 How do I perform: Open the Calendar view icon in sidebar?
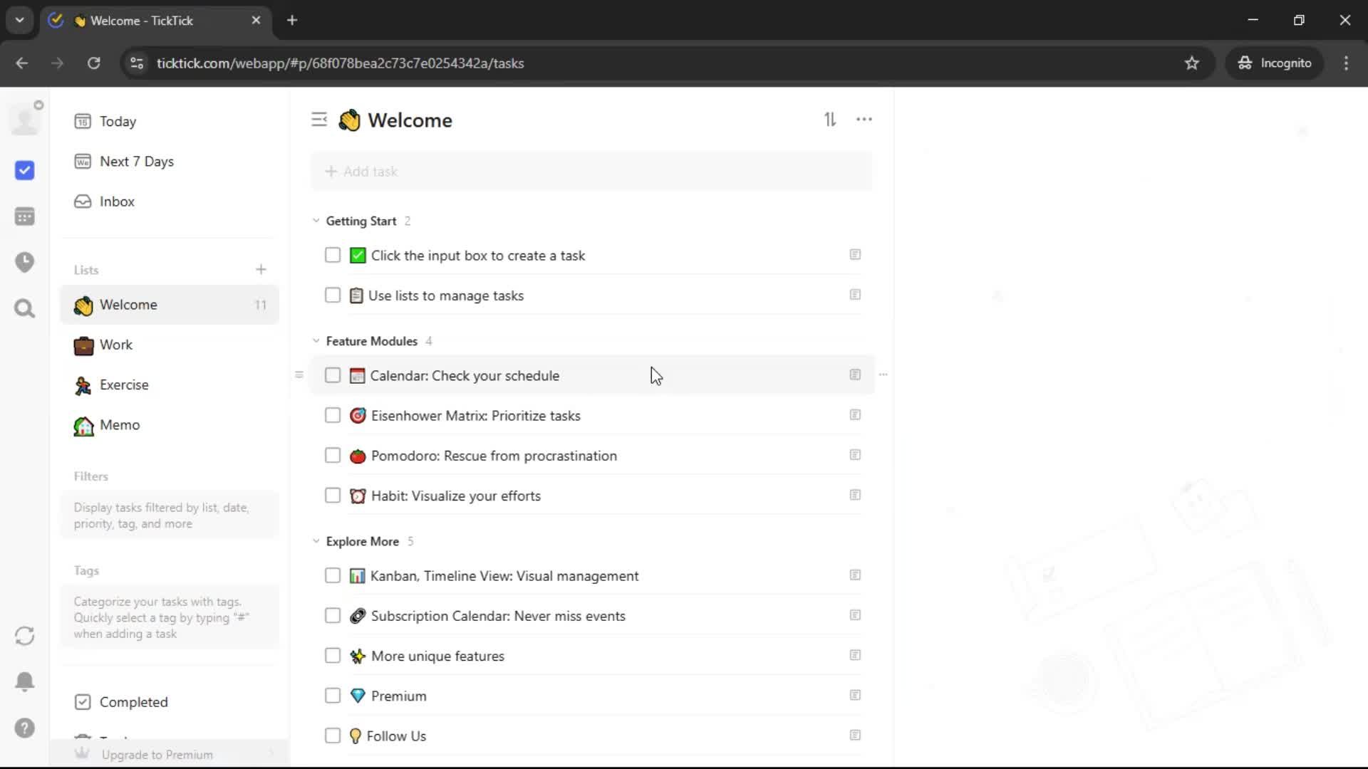pos(24,216)
